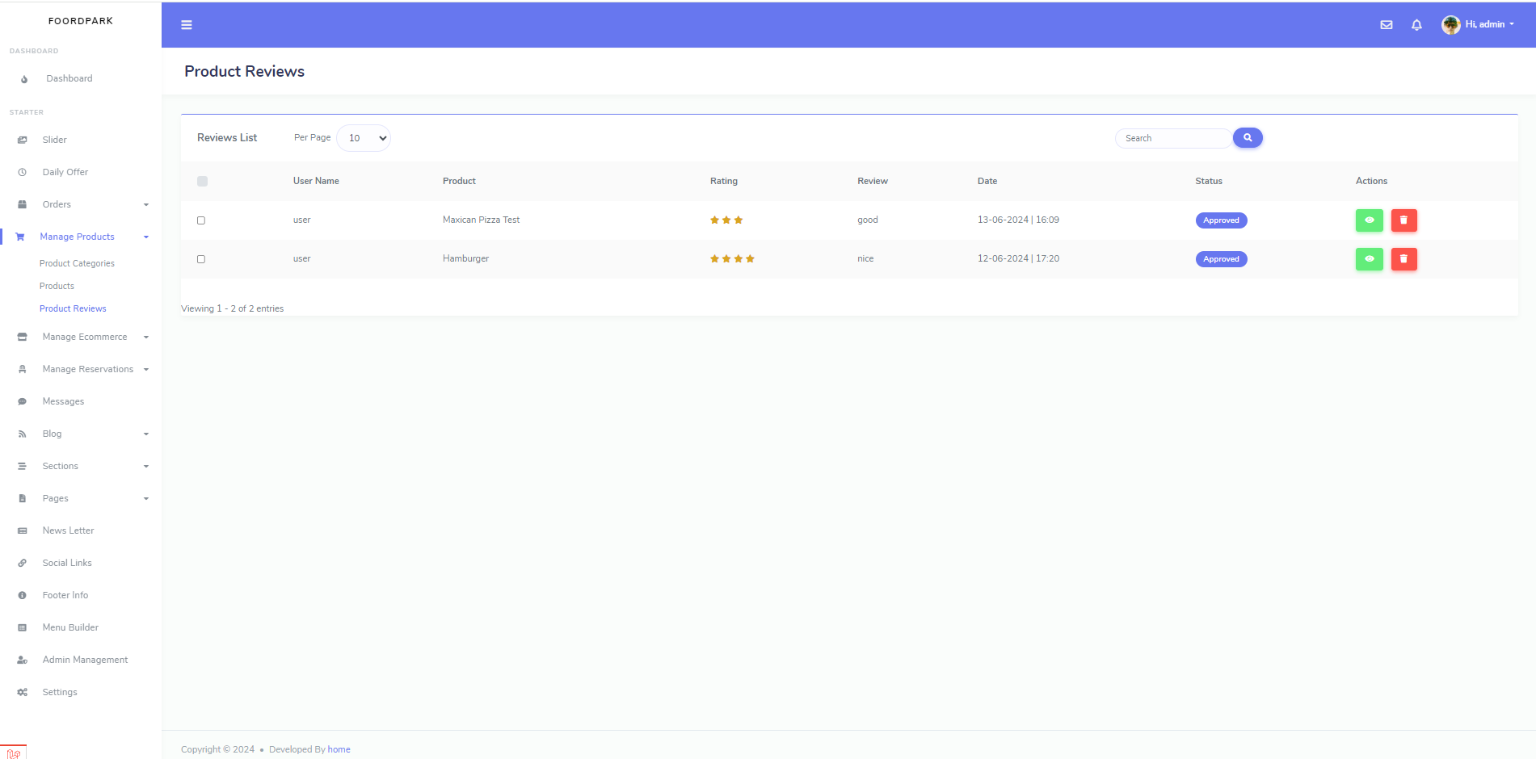Open the Per Page dropdown
The width and height of the screenshot is (1536, 759).
pos(364,138)
